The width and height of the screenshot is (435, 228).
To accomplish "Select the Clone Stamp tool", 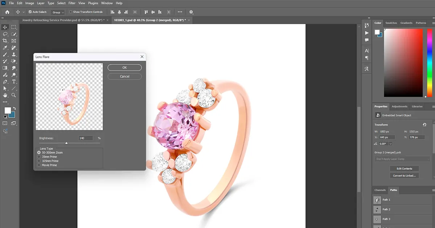I will [14, 55].
